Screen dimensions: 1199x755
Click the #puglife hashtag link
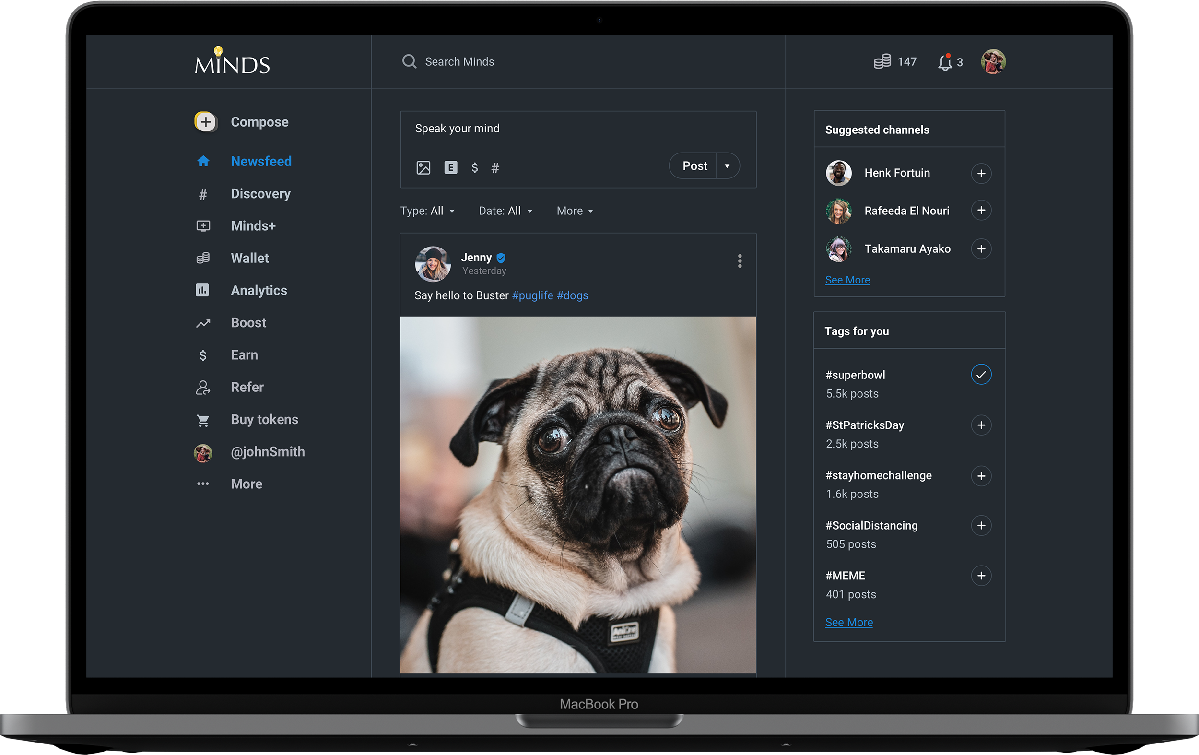(532, 295)
